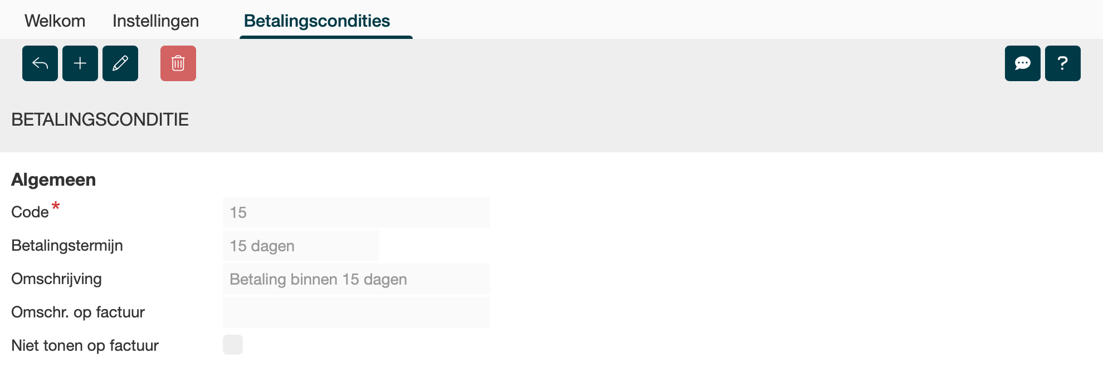Click the empty 'Omschr. op factuur' field

coord(357,312)
